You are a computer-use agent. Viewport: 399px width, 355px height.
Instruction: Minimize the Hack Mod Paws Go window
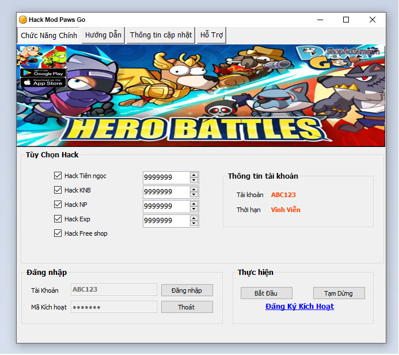[x=320, y=20]
